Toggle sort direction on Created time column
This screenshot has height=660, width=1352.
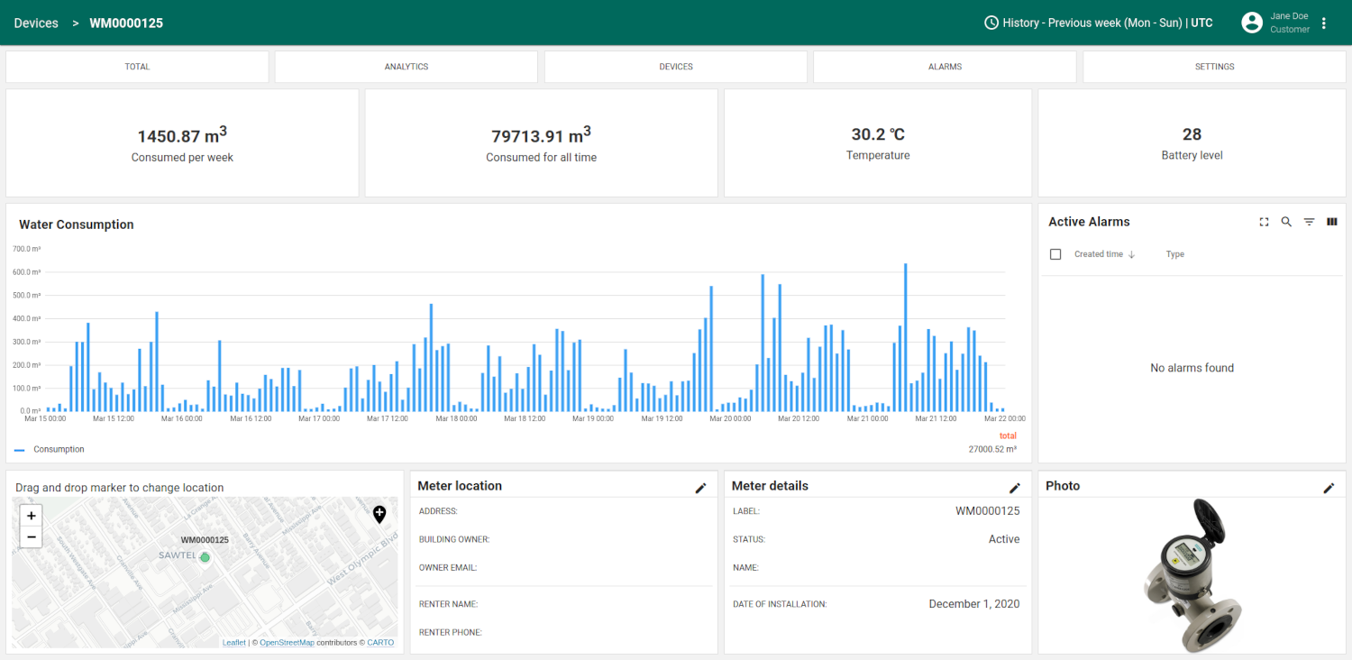(1134, 254)
